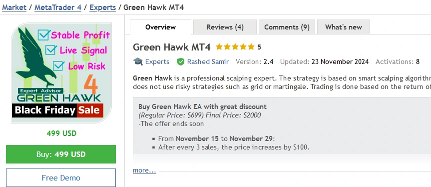Switch to the Reviews (4) tab
Viewport: 431px width, 187px height.
(x=225, y=27)
